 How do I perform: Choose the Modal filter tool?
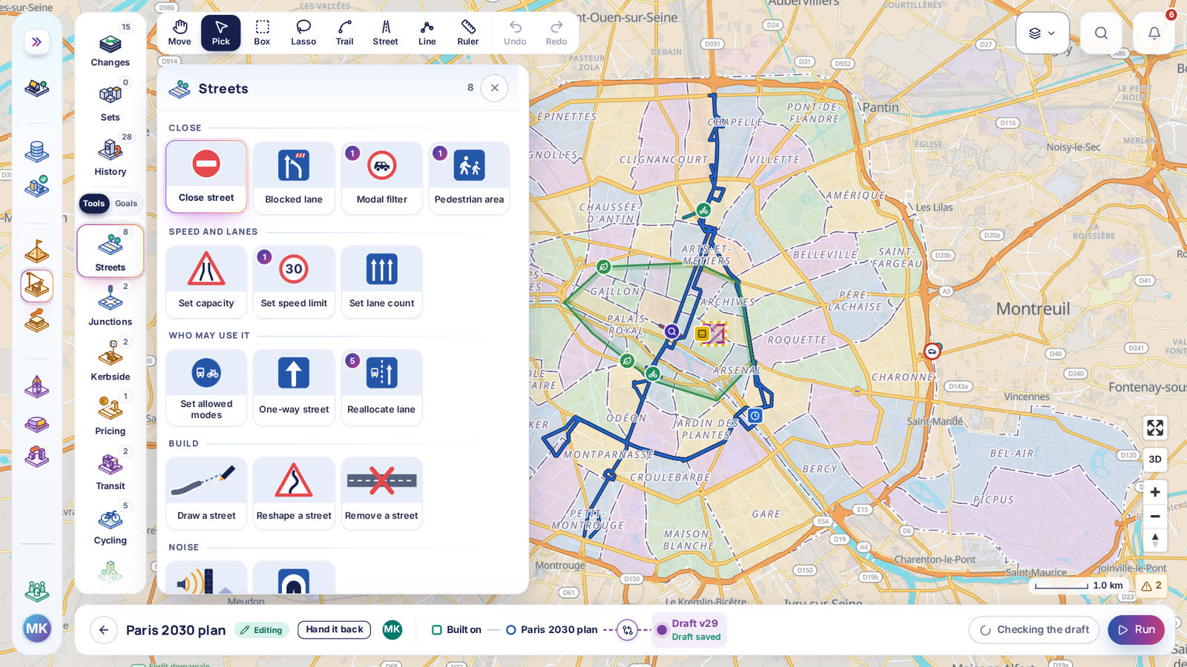382,178
